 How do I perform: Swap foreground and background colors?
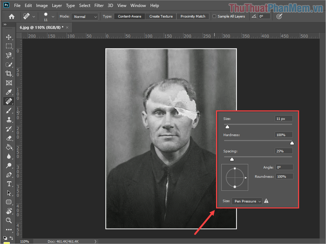click(12, 238)
